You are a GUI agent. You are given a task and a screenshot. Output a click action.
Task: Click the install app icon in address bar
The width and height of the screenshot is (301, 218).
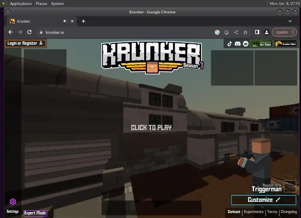(227, 32)
